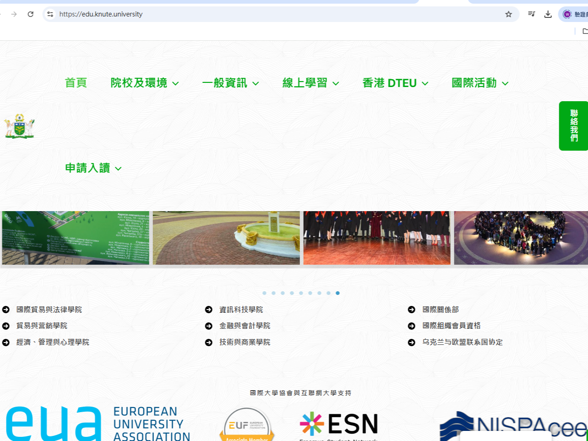Reload the page using the refresh icon

tap(31, 14)
